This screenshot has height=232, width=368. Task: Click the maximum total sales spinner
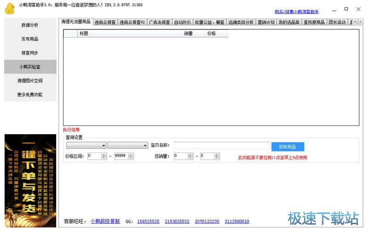coord(217,156)
